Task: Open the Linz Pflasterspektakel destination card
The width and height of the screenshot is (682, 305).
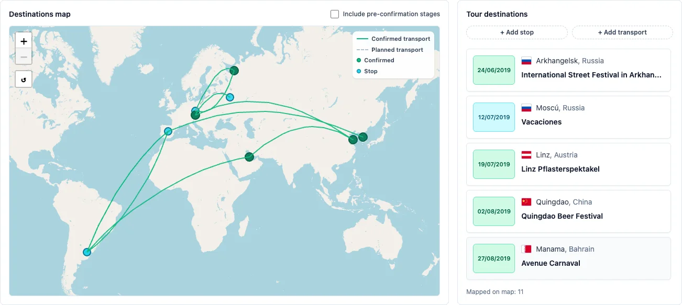Action: pyautogui.click(x=568, y=164)
